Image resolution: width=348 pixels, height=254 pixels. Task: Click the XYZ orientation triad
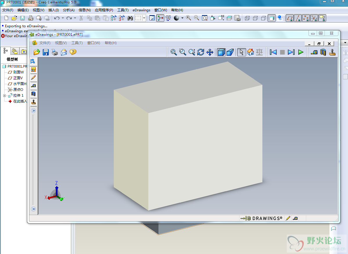[55, 192]
